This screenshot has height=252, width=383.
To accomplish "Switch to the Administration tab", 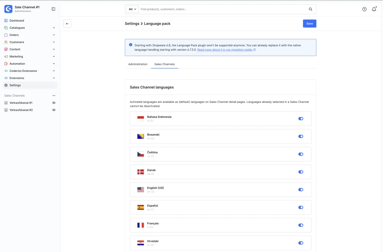I will coord(138,64).
